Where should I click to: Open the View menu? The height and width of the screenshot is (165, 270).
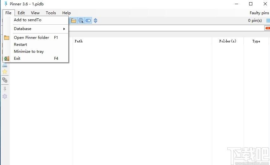(x=35, y=13)
